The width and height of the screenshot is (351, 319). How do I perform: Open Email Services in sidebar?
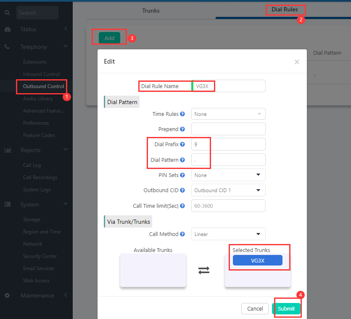tap(39, 268)
